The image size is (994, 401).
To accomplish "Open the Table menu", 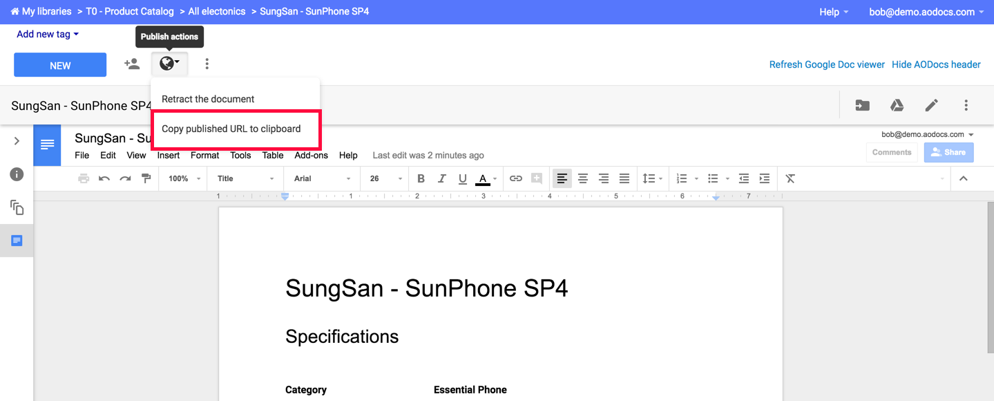I will pyautogui.click(x=273, y=156).
